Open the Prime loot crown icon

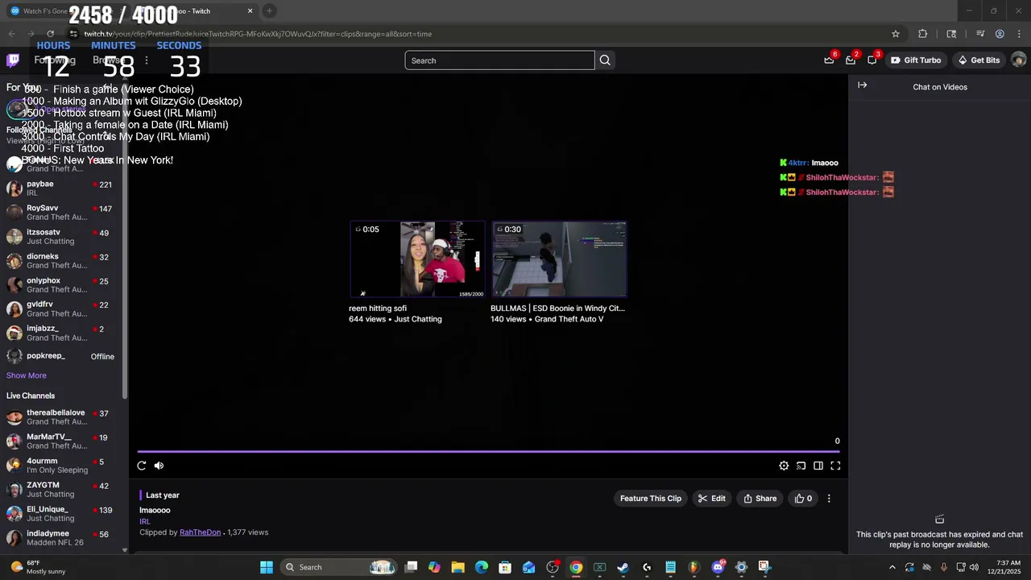tap(829, 60)
